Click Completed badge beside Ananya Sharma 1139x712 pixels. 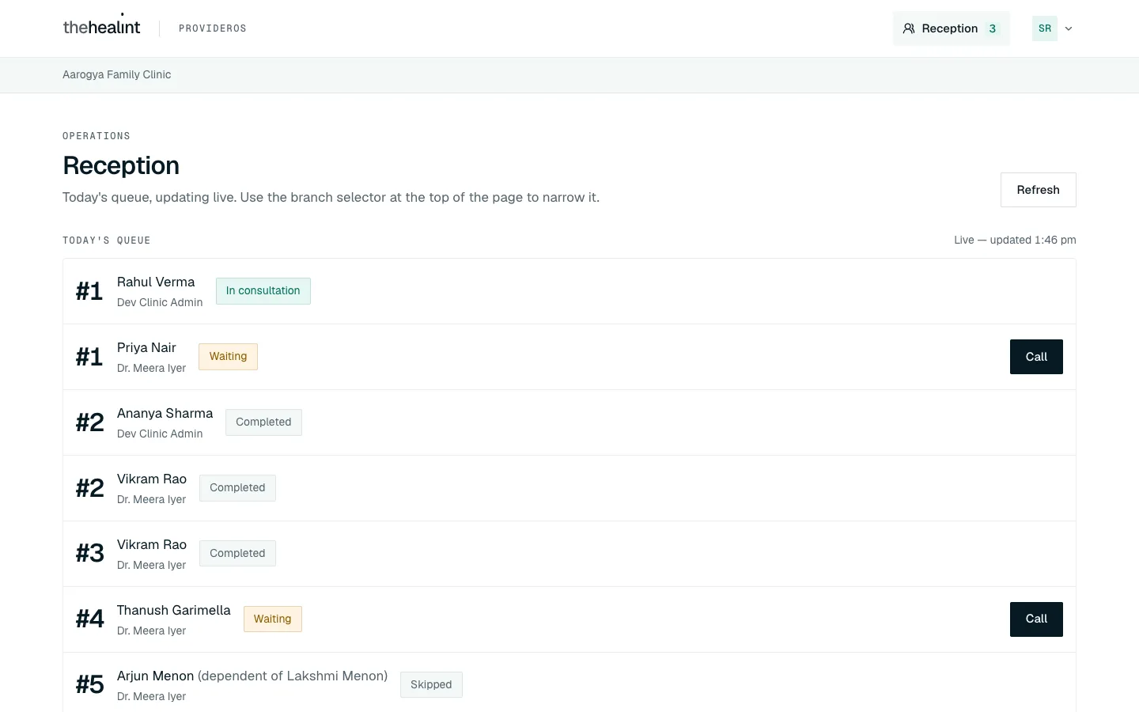(x=263, y=422)
